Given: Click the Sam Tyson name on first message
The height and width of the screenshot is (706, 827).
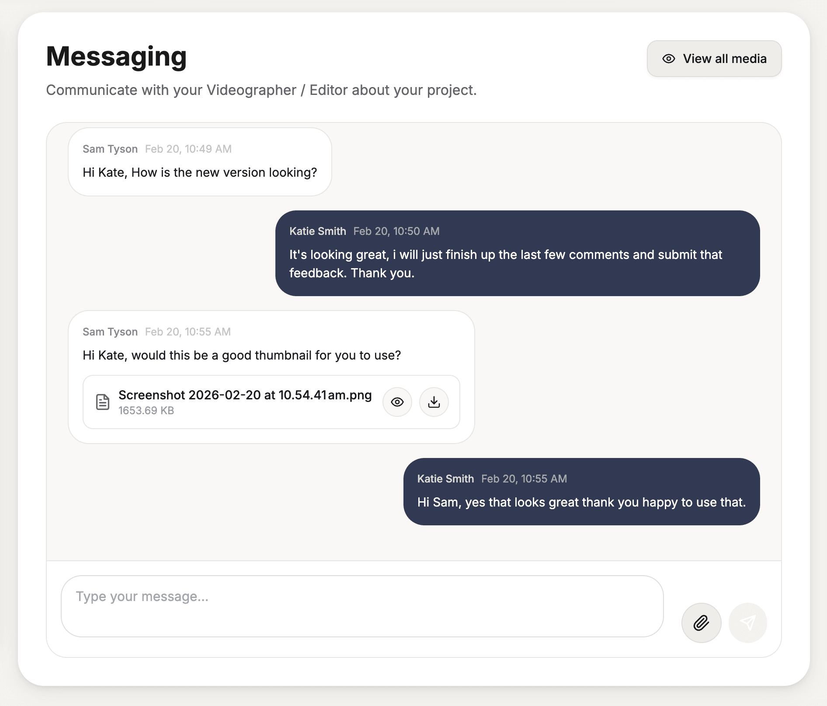Looking at the screenshot, I should pos(110,149).
